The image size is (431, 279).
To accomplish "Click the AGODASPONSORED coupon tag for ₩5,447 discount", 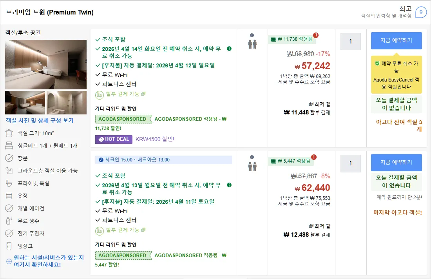I will click(123, 255).
